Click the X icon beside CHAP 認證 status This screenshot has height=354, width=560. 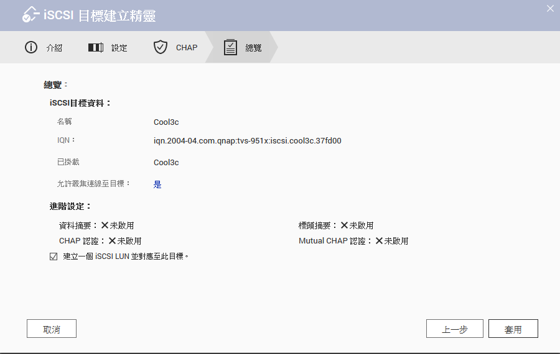pyautogui.click(x=112, y=241)
